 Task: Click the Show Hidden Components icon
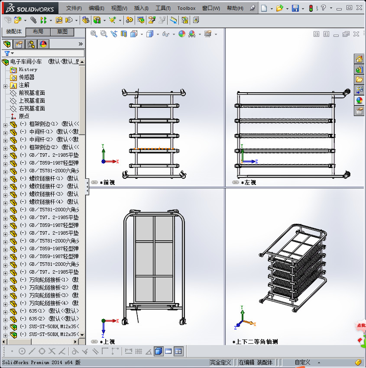click(86, 20)
